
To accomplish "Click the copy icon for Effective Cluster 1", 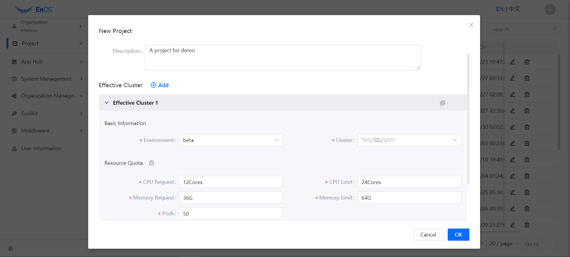I will click(x=442, y=103).
